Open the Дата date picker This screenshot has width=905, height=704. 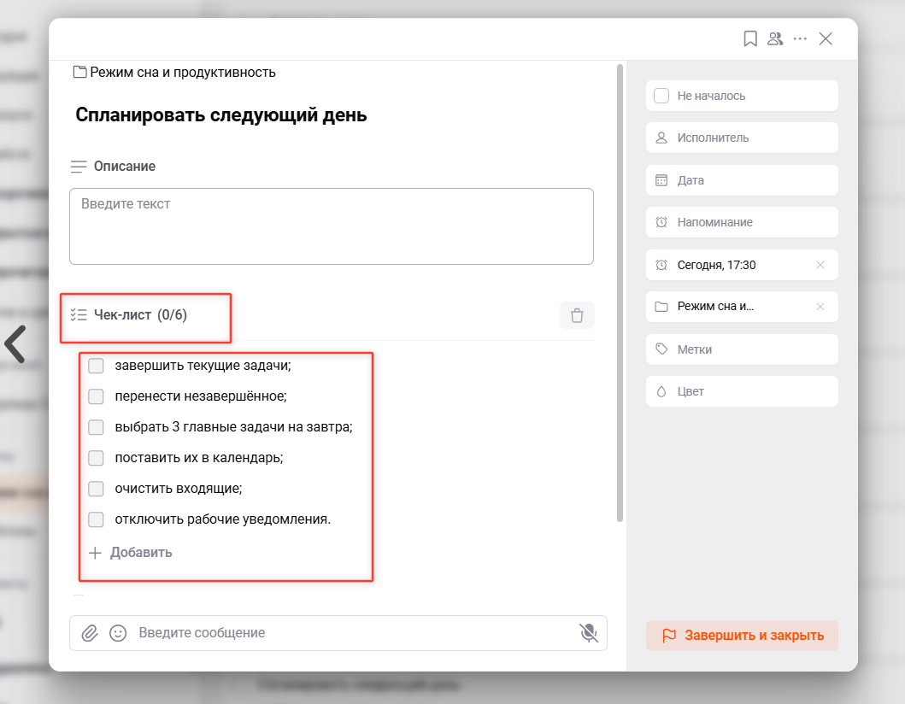tap(742, 180)
